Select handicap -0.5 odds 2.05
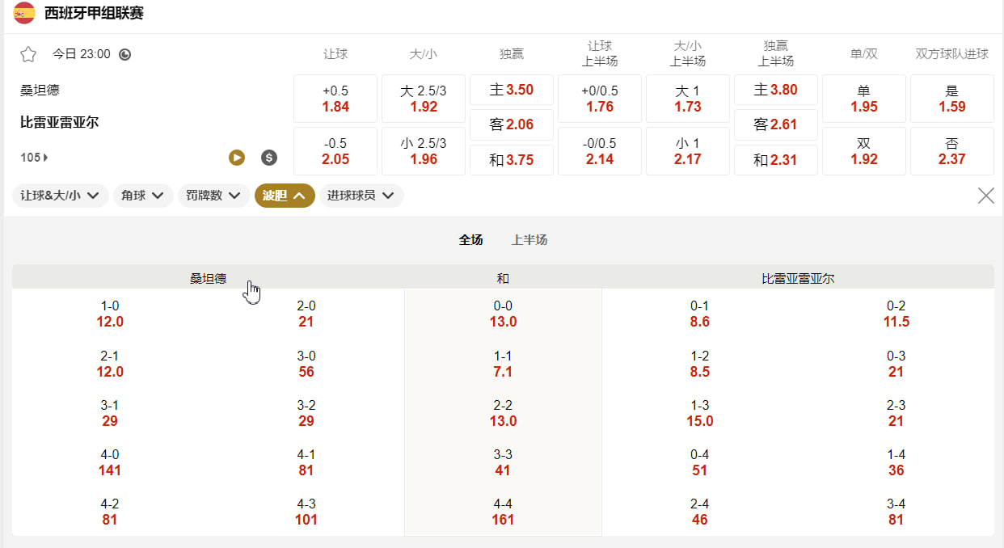The height and width of the screenshot is (548, 1004). click(335, 151)
